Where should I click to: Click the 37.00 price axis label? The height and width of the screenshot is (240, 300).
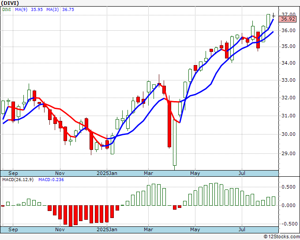pos(289,15)
